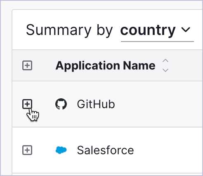Viewport: 203px width, 176px height.
Task: Select the Salesforce application name
Action: pyautogui.click(x=105, y=150)
